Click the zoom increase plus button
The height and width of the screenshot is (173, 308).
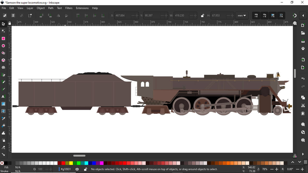[277, 169]
